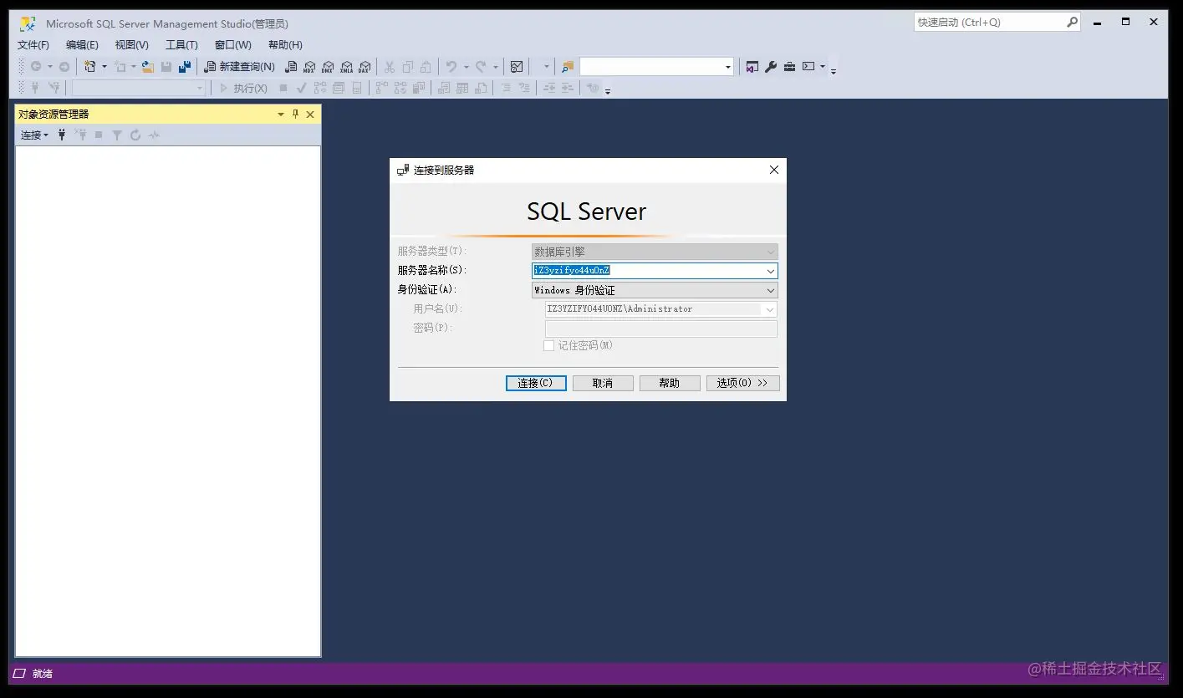Open the command window icon dropdown arrow
Viewport: 1183px width, 698px height.
[823, 67]
